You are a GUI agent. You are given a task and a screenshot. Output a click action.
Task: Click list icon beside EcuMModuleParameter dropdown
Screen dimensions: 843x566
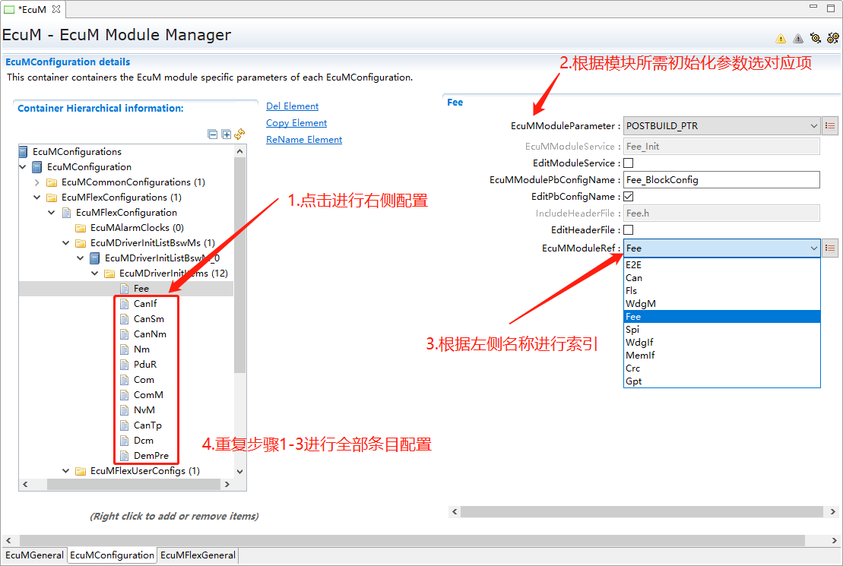[x=830, y=126]
